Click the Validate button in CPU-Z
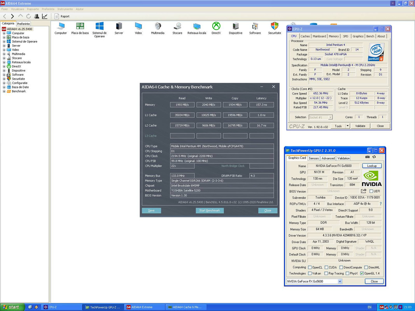This screenshot has width=415, height=311. [360, 126]
